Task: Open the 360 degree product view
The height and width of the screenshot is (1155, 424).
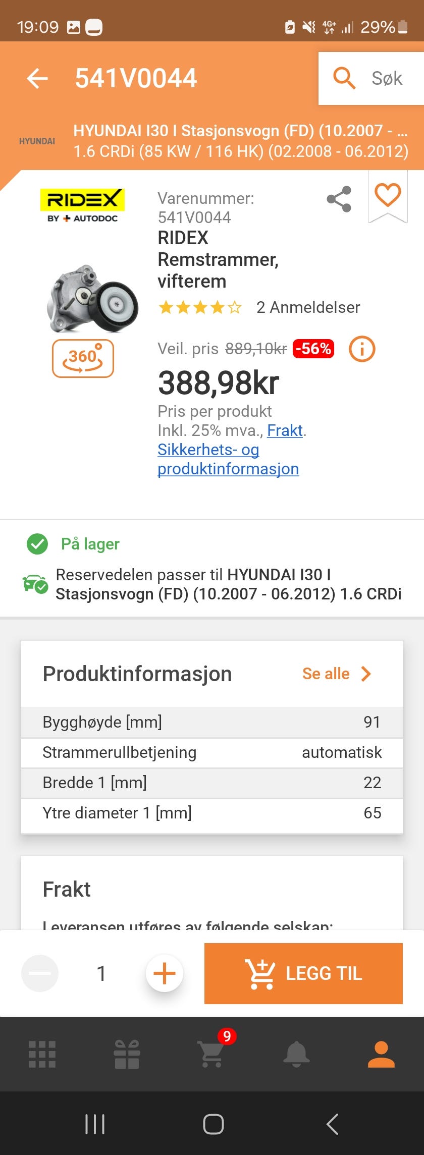Action: [83, 358]
